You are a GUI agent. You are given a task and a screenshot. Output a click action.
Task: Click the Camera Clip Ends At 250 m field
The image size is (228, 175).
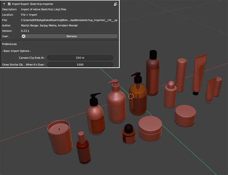[x=80, y=58]
